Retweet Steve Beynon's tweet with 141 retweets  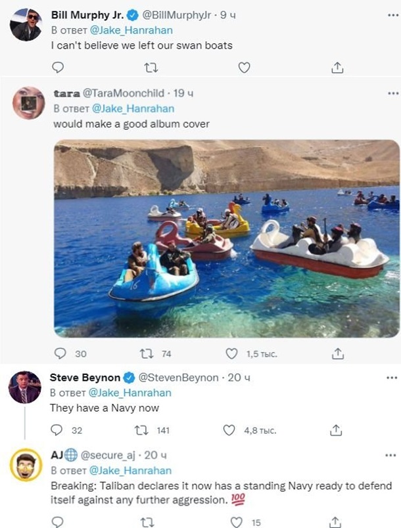coord(140,431)
